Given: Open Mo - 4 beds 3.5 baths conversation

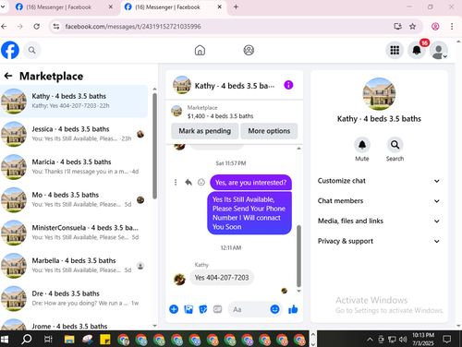Looking at the screenshot, I should tap(74, 199).
